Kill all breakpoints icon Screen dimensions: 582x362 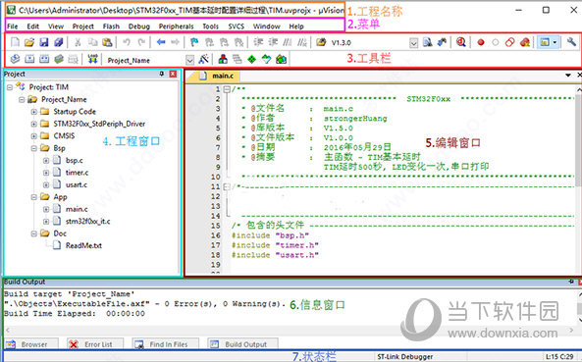click(525, 42)
